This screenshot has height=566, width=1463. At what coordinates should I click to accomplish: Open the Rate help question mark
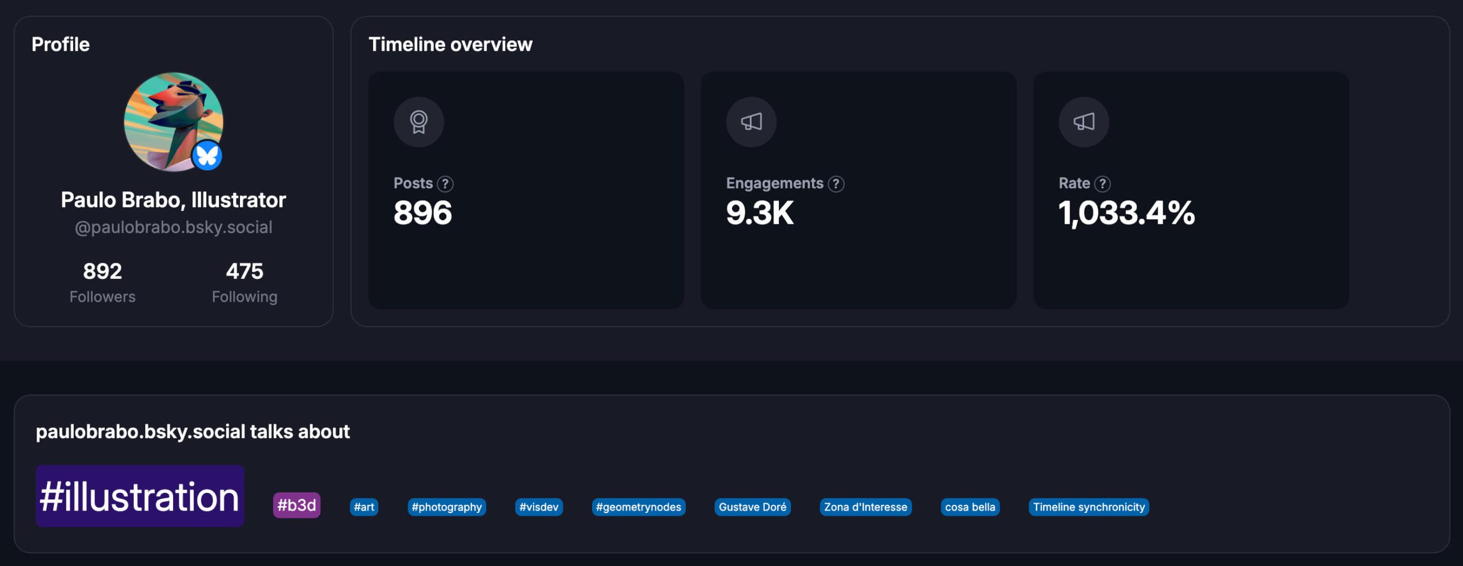[1102, 184]
